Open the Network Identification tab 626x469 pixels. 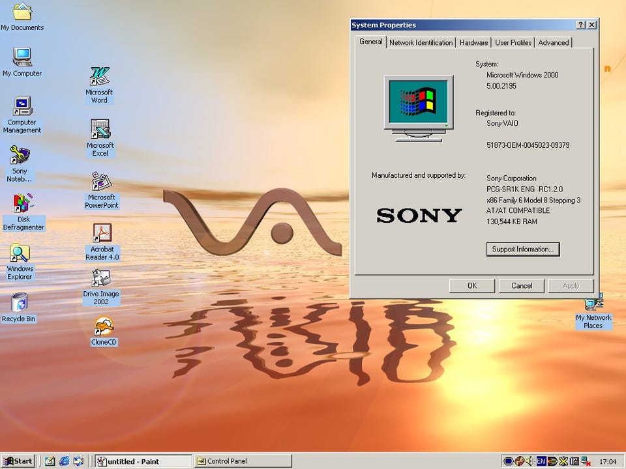point(421,43)
